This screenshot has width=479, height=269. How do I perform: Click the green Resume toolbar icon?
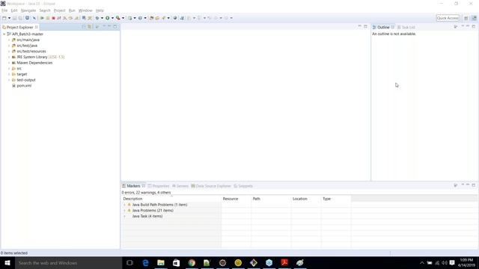(42, 18)
